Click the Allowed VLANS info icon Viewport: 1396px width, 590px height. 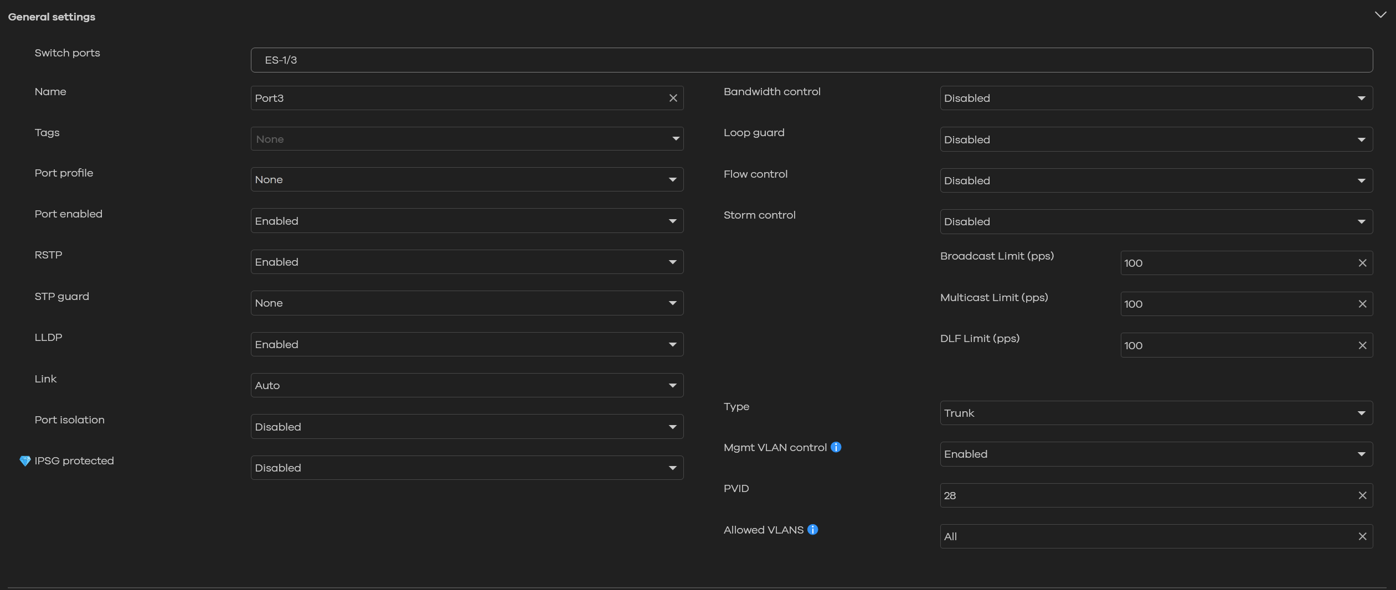click(x=812, y=530)
